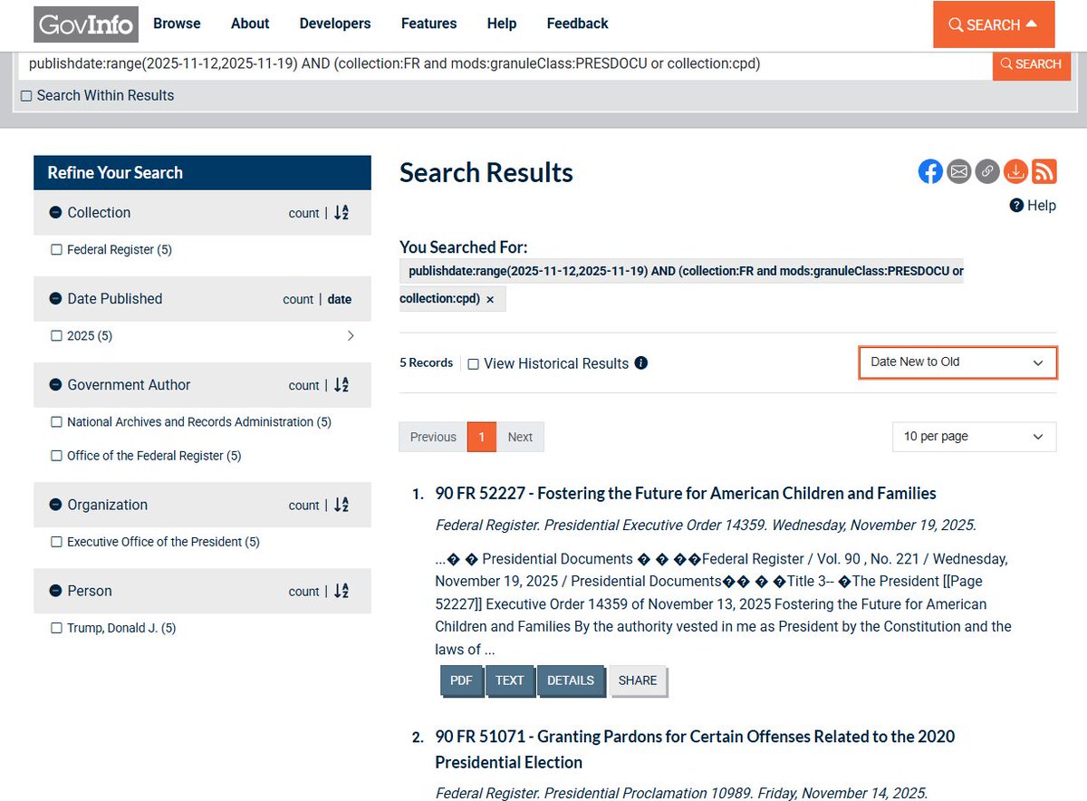The width and height of the screenshot is (1087, 801).
Task: Check Search Within Results box
Action: 26,96
